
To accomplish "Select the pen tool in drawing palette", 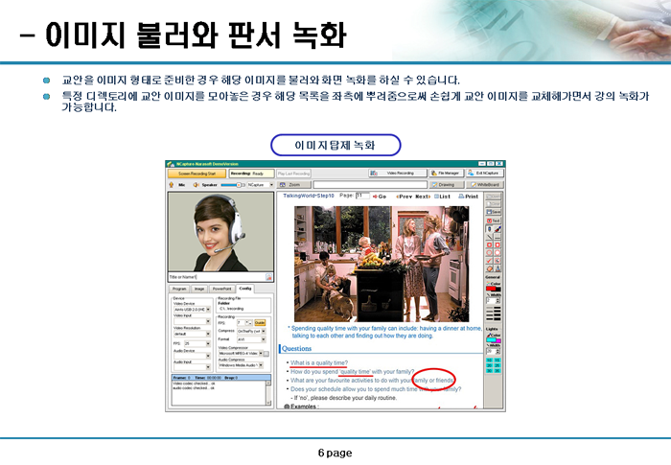I will 490,229.
